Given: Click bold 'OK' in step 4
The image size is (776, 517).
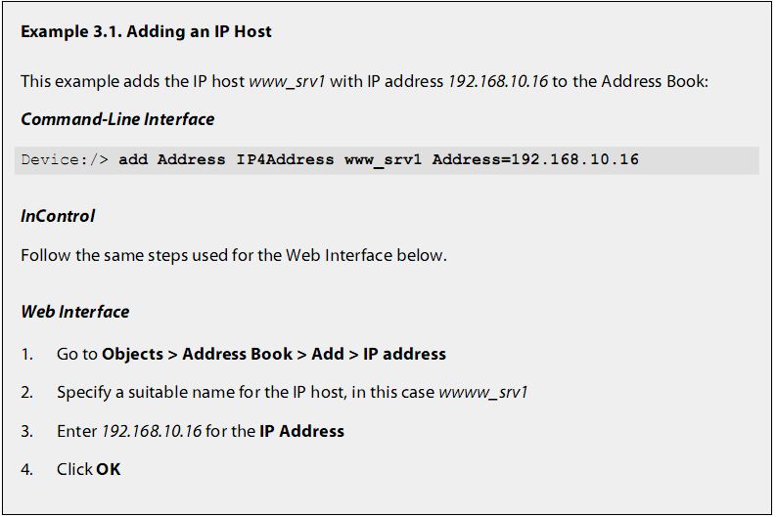Looking at the screenshot, I should point(109,469).
